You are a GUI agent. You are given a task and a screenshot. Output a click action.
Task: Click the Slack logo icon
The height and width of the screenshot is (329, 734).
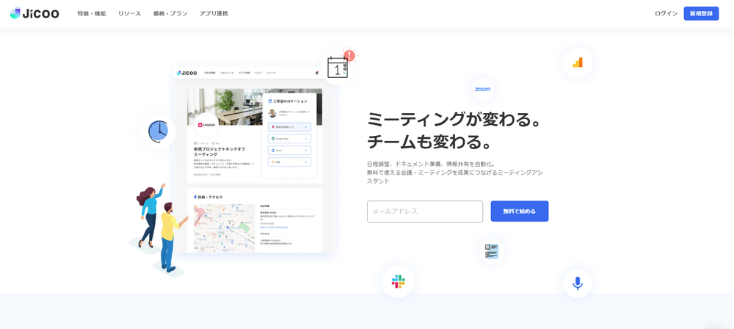click(398, 281)
